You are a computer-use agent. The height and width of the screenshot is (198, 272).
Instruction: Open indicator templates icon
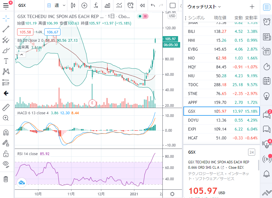tap(119, 6)
